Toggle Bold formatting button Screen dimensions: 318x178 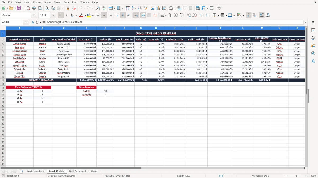click(x=61, y=15)
